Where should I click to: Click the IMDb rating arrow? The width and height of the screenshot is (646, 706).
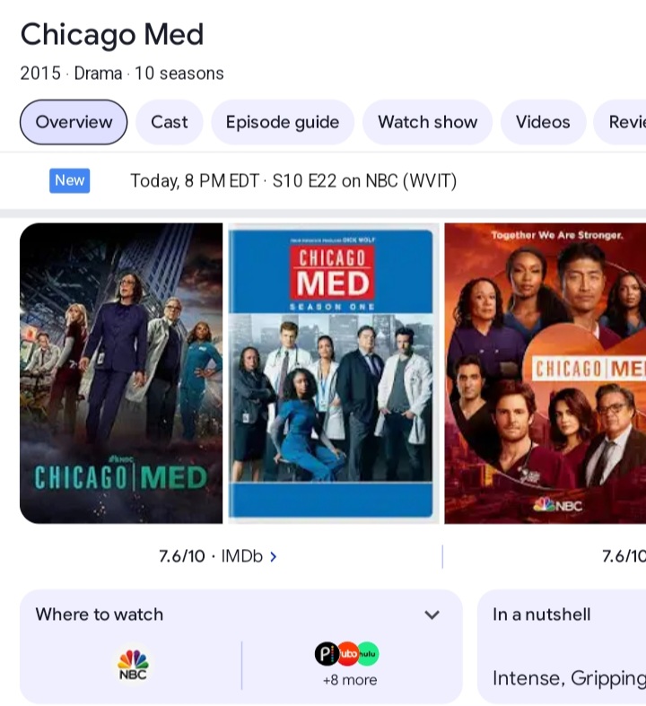(x=274, y=557)
